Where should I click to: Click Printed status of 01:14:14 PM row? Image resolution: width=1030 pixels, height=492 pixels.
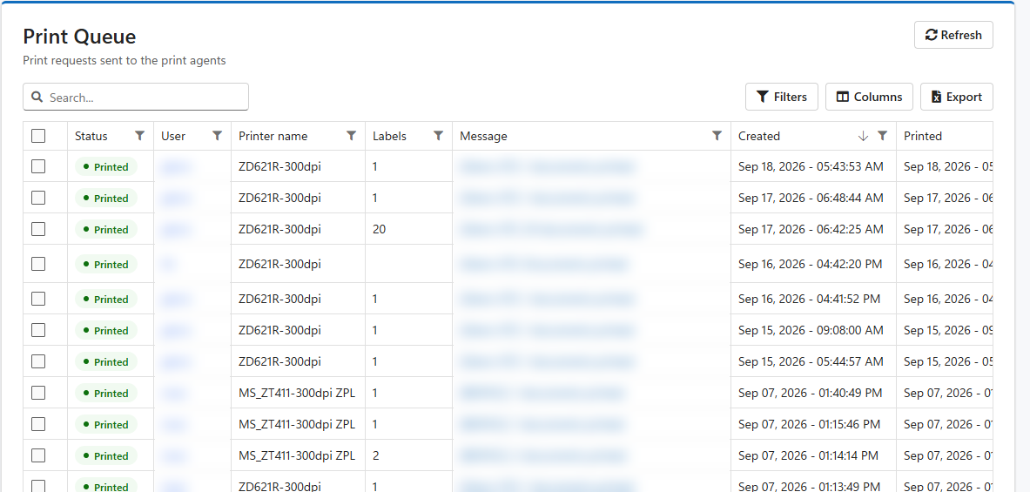105,456
